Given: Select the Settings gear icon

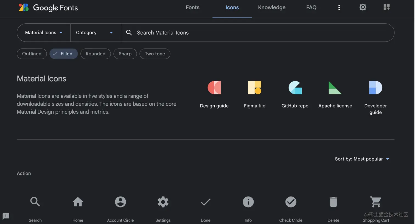Looking at the screenshot, I should click(x=163, y=202).
